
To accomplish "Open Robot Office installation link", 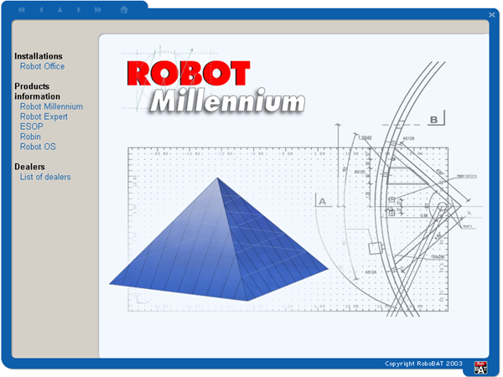I will [x=43, y=66].
